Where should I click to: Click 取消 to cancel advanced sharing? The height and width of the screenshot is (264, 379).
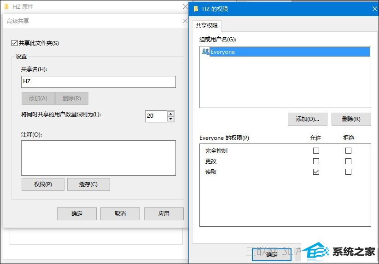tap(120, 214)
